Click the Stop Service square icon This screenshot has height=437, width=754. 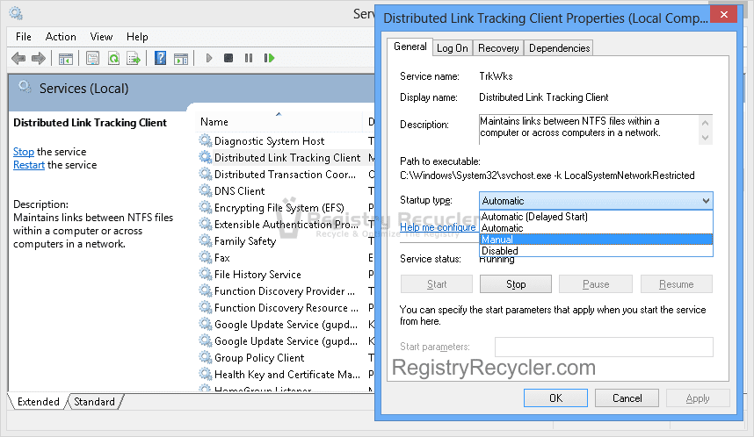coord(228,58)
